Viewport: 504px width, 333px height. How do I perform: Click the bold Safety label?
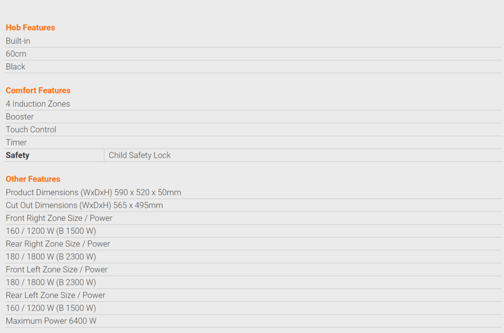[18, 155]
